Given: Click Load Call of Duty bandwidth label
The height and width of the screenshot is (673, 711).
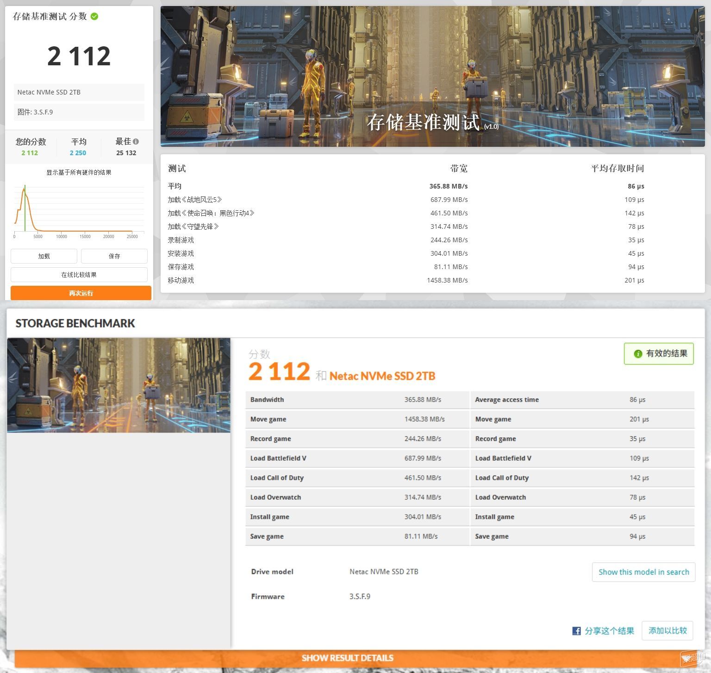Looking at the screenshot, I should [277, 478].
